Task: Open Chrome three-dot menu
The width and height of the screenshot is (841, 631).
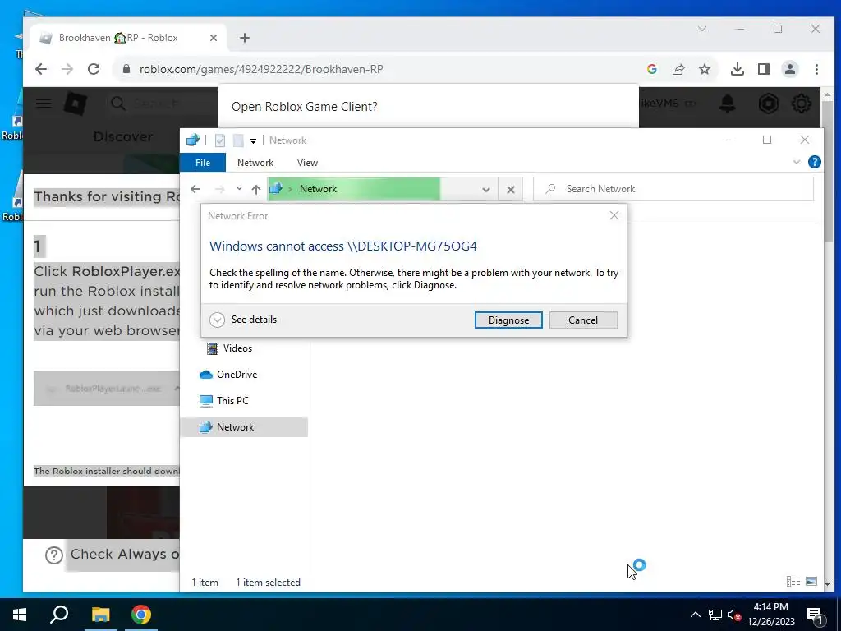Action: (x=816, y=69)
